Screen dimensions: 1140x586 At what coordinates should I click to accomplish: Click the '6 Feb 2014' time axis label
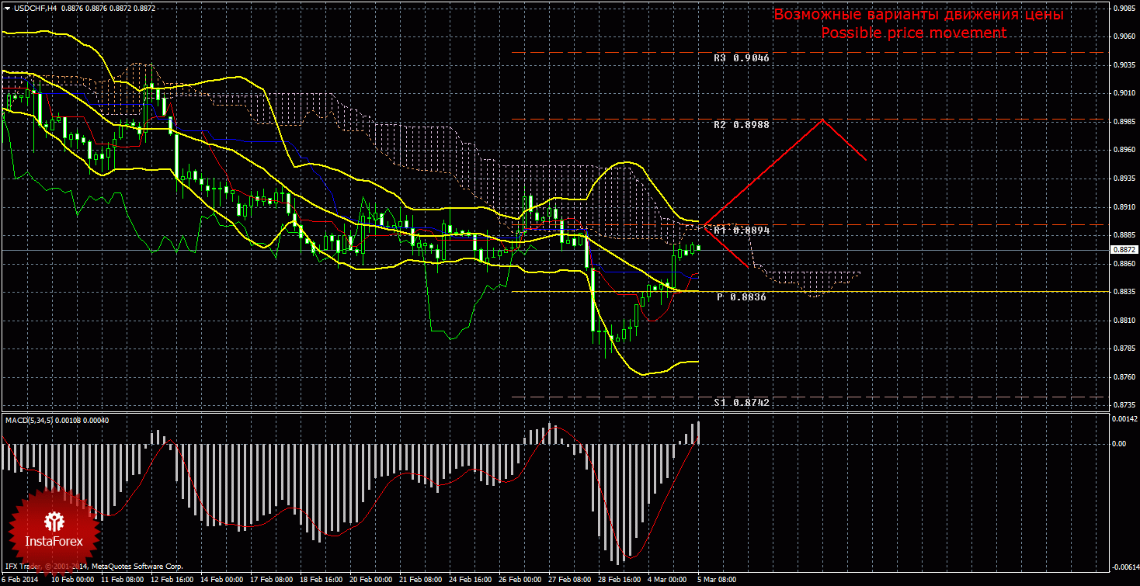click(19, 580)
